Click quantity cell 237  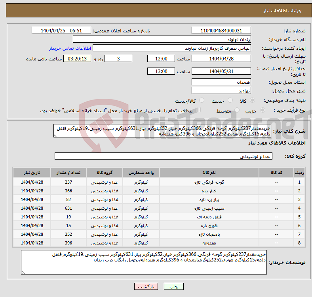pos(68,182)
